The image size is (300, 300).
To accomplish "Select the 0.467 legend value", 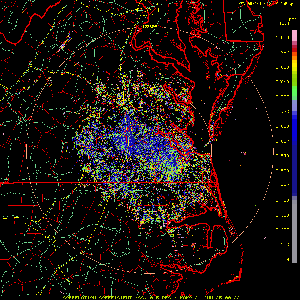I will point(282,186).
